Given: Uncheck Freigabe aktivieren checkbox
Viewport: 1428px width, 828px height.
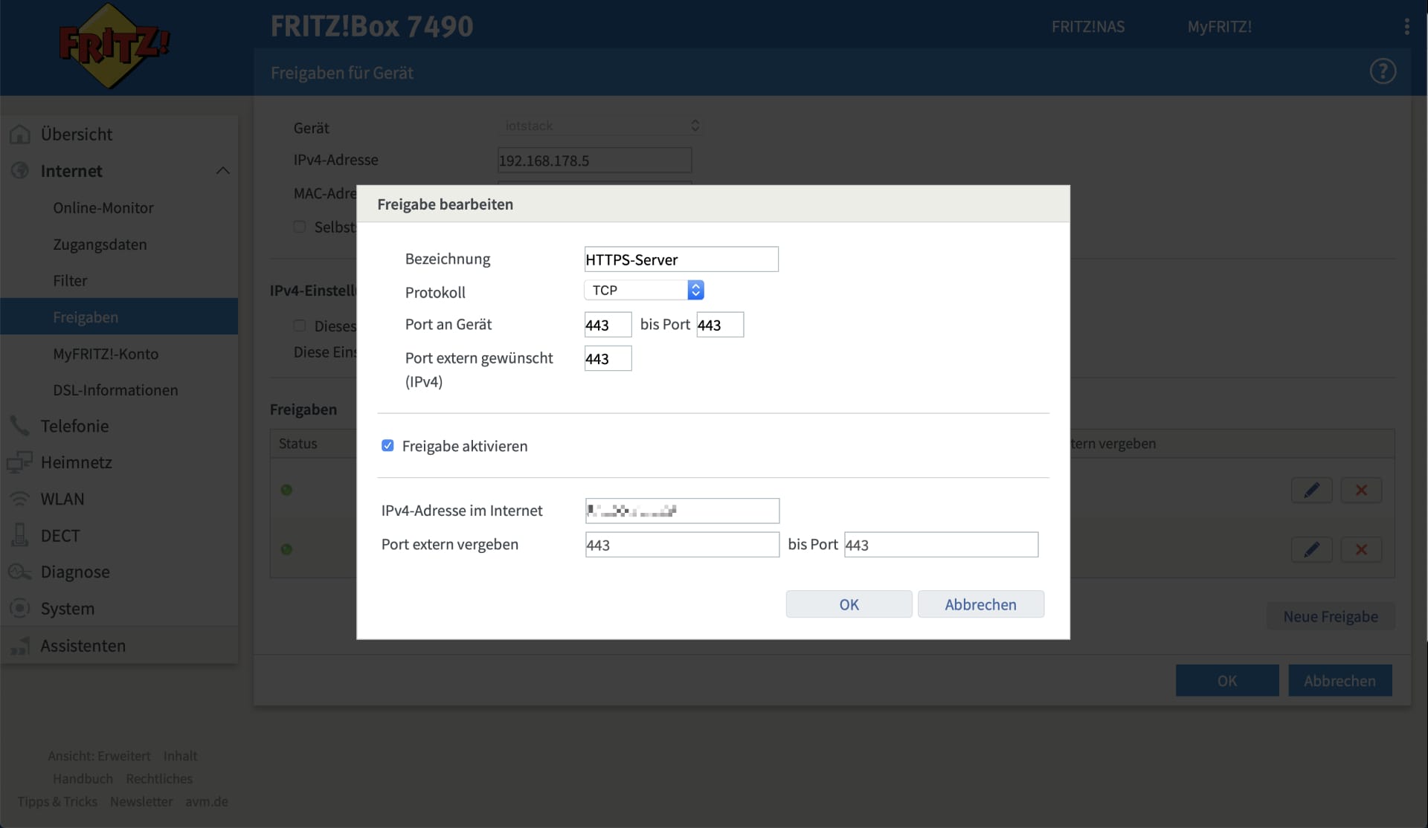Looking at the screenshot, I should (x=387, y=445).
